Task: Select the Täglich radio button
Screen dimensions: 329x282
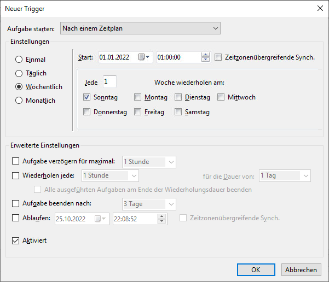Action: pyautogui.click(x=19, y=73)
